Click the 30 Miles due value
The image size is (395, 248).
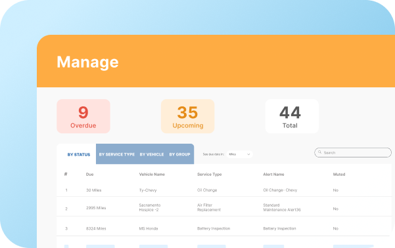[x=94, y=190]
